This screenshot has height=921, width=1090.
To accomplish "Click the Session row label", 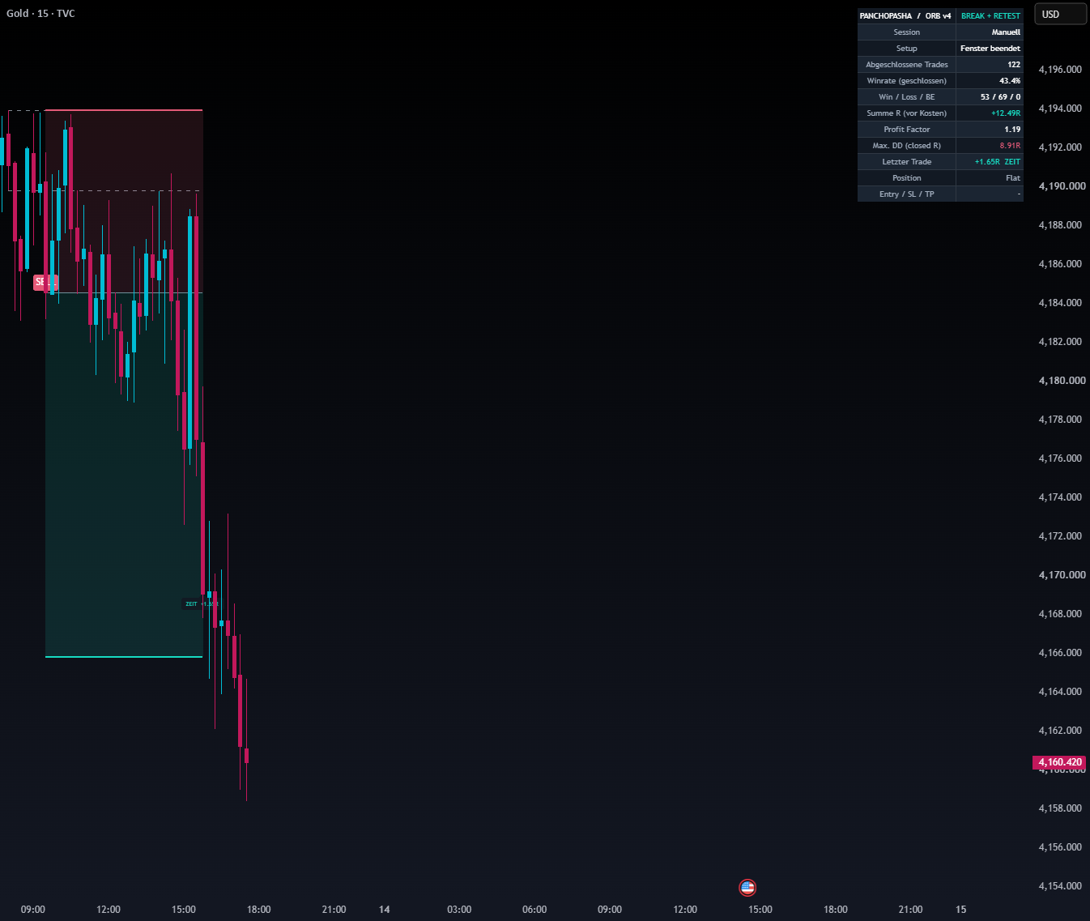I will click(906, 32).
